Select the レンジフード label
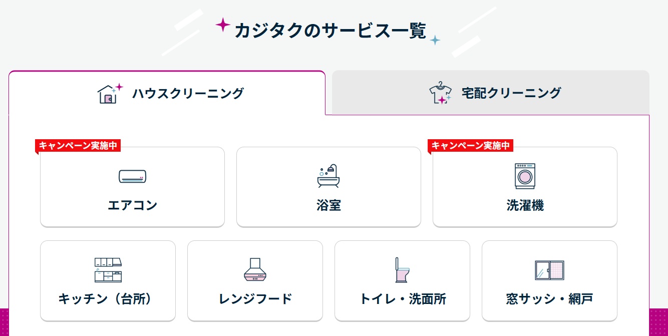 [x=255, y=299]
